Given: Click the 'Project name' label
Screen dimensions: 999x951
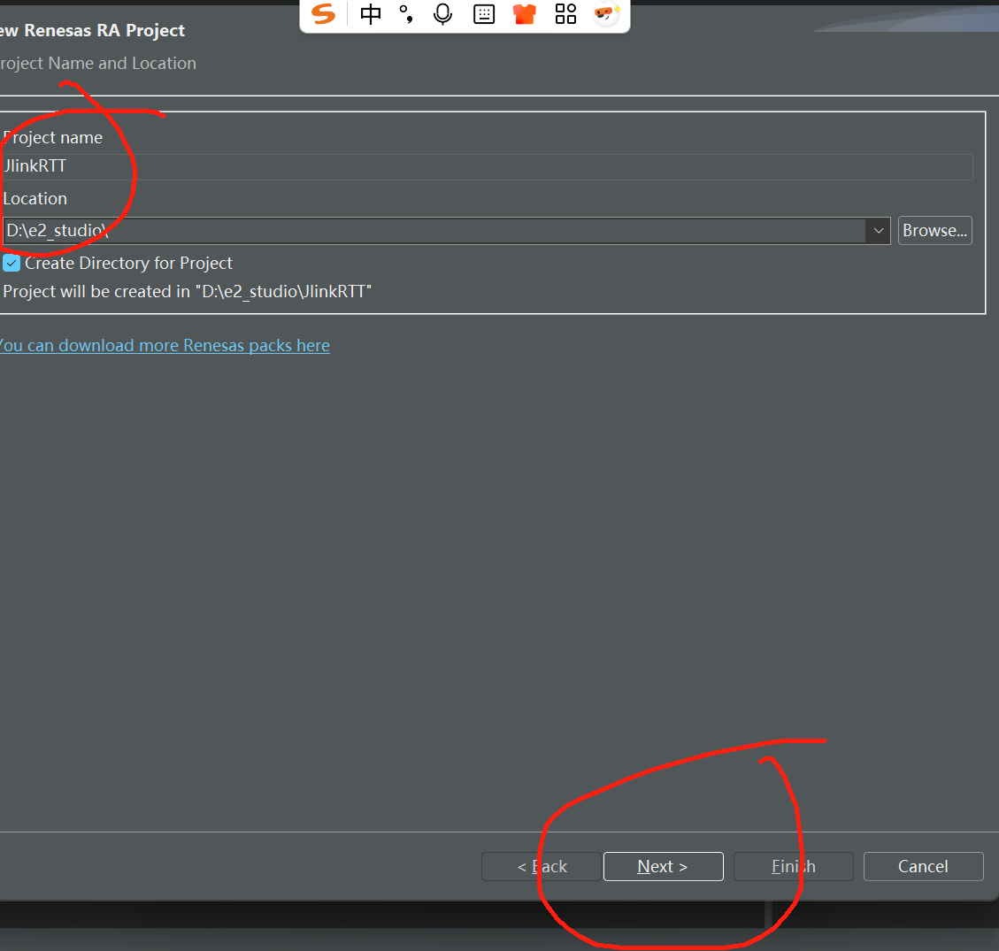Looking at the screenshot, I should pyautogui.click(x=53, y=138).
